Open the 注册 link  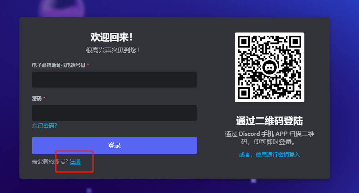75,161
